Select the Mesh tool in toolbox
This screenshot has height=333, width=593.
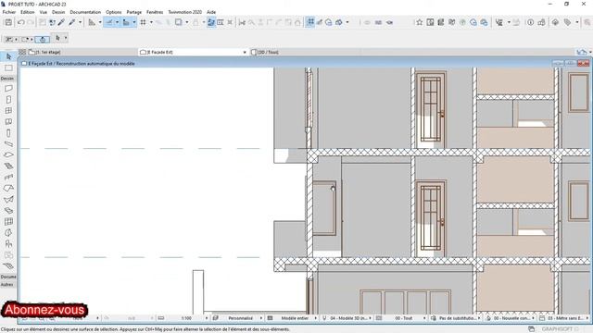click(8, 265)
